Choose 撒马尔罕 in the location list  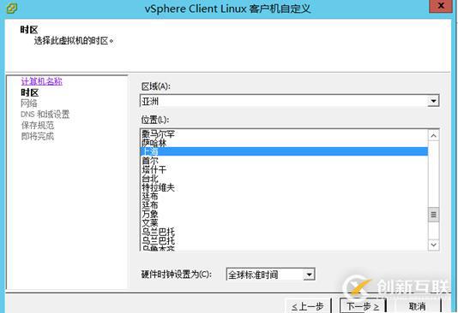284,134
